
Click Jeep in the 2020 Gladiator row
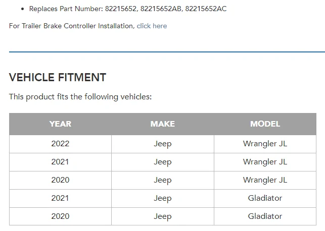pos(163,216)
